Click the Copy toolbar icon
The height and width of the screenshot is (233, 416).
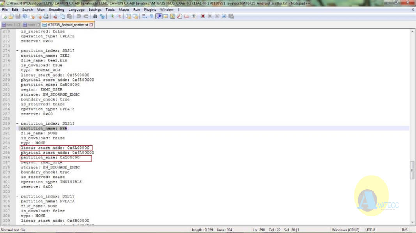click(x=62, y=16)
